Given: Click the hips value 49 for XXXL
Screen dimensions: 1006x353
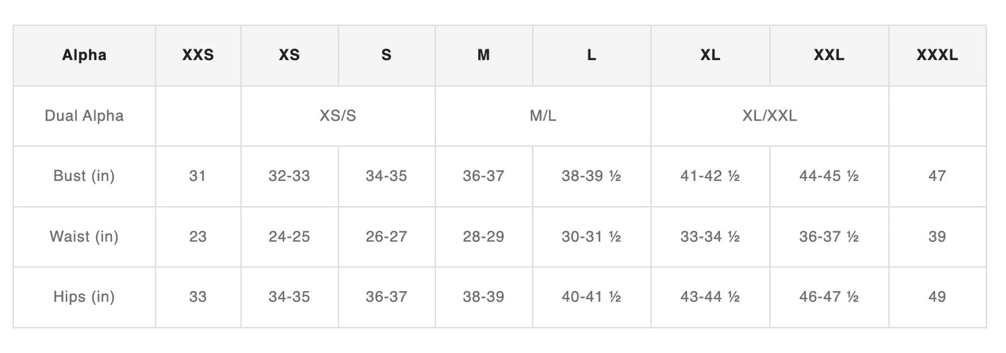Looking at the screenshot, I should coord(937,297).
